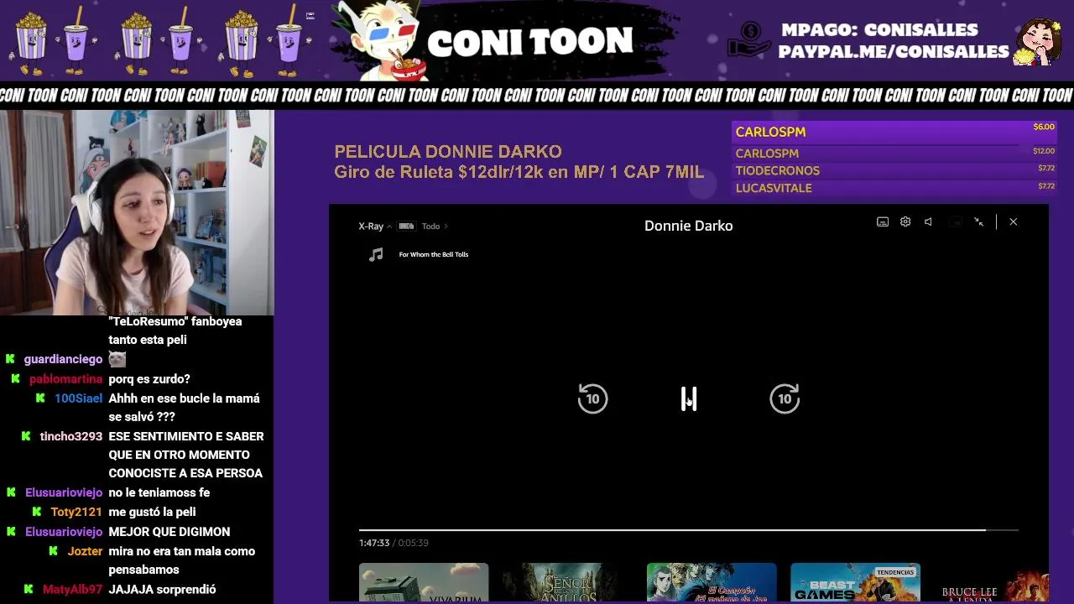1074x604 pixels.
Task: Open the Beast Games thumbnail
Action: [855, 582]
